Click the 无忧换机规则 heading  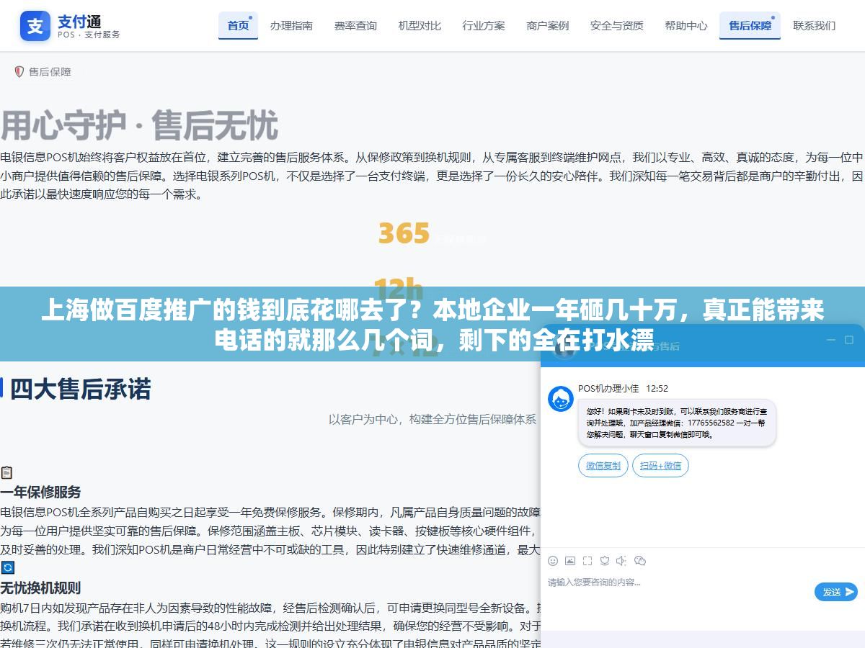(x=40, y=588)
